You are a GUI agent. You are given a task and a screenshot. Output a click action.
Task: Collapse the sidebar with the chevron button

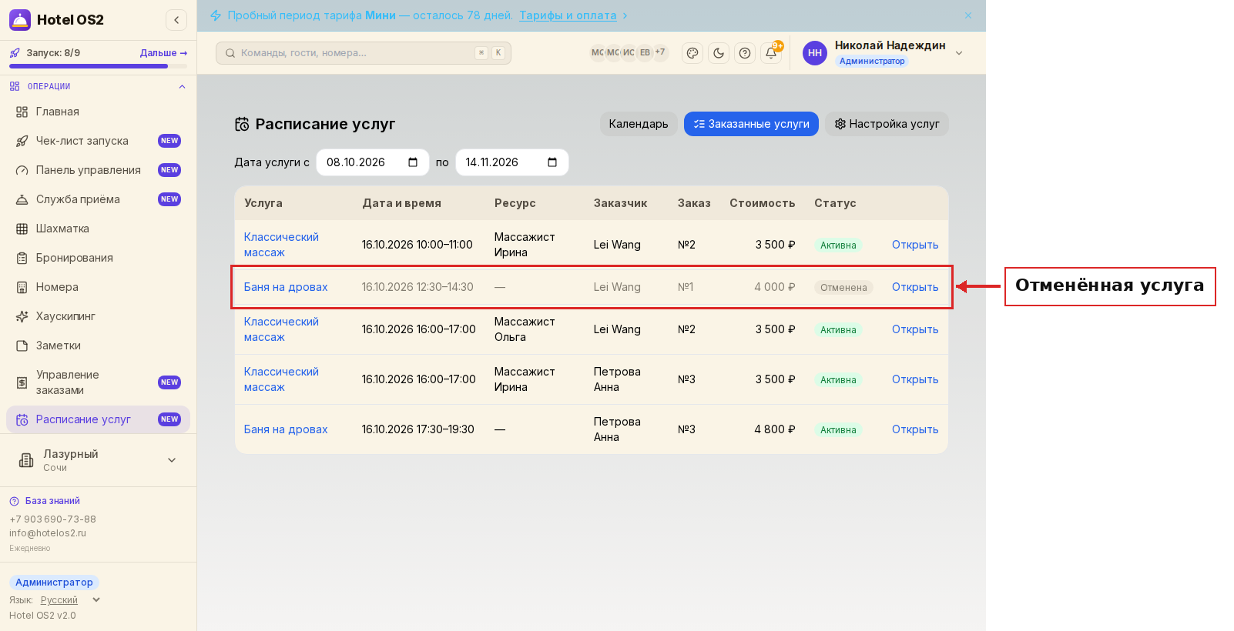pyautogui.click(x=176, y=20)
